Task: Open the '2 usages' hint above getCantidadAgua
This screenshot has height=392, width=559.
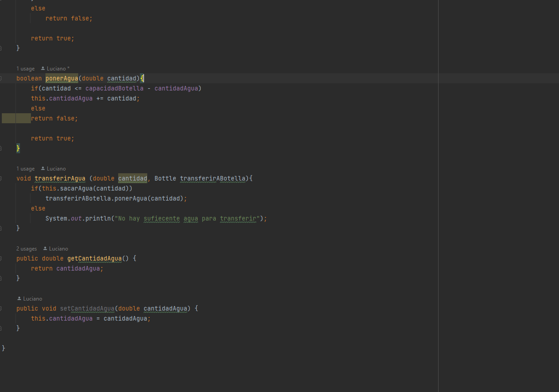Action: (27, 249)
